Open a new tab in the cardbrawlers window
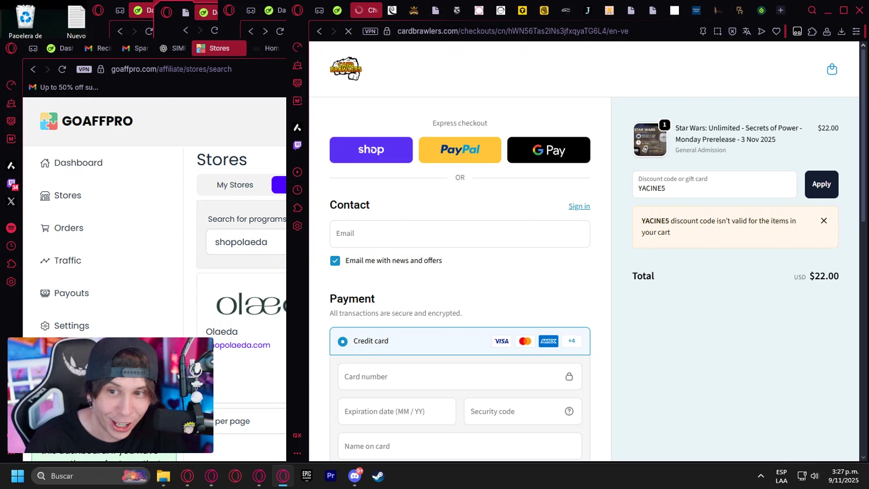Screen dimensions: 869x489 (x=780, y=10)
